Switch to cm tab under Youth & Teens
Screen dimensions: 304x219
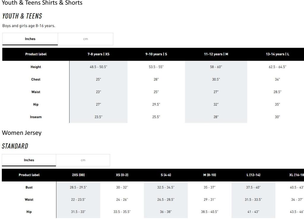[x=85, y=39]
